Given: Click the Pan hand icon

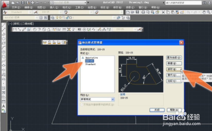Looking at the screenshot, I should tap(204, 12).
